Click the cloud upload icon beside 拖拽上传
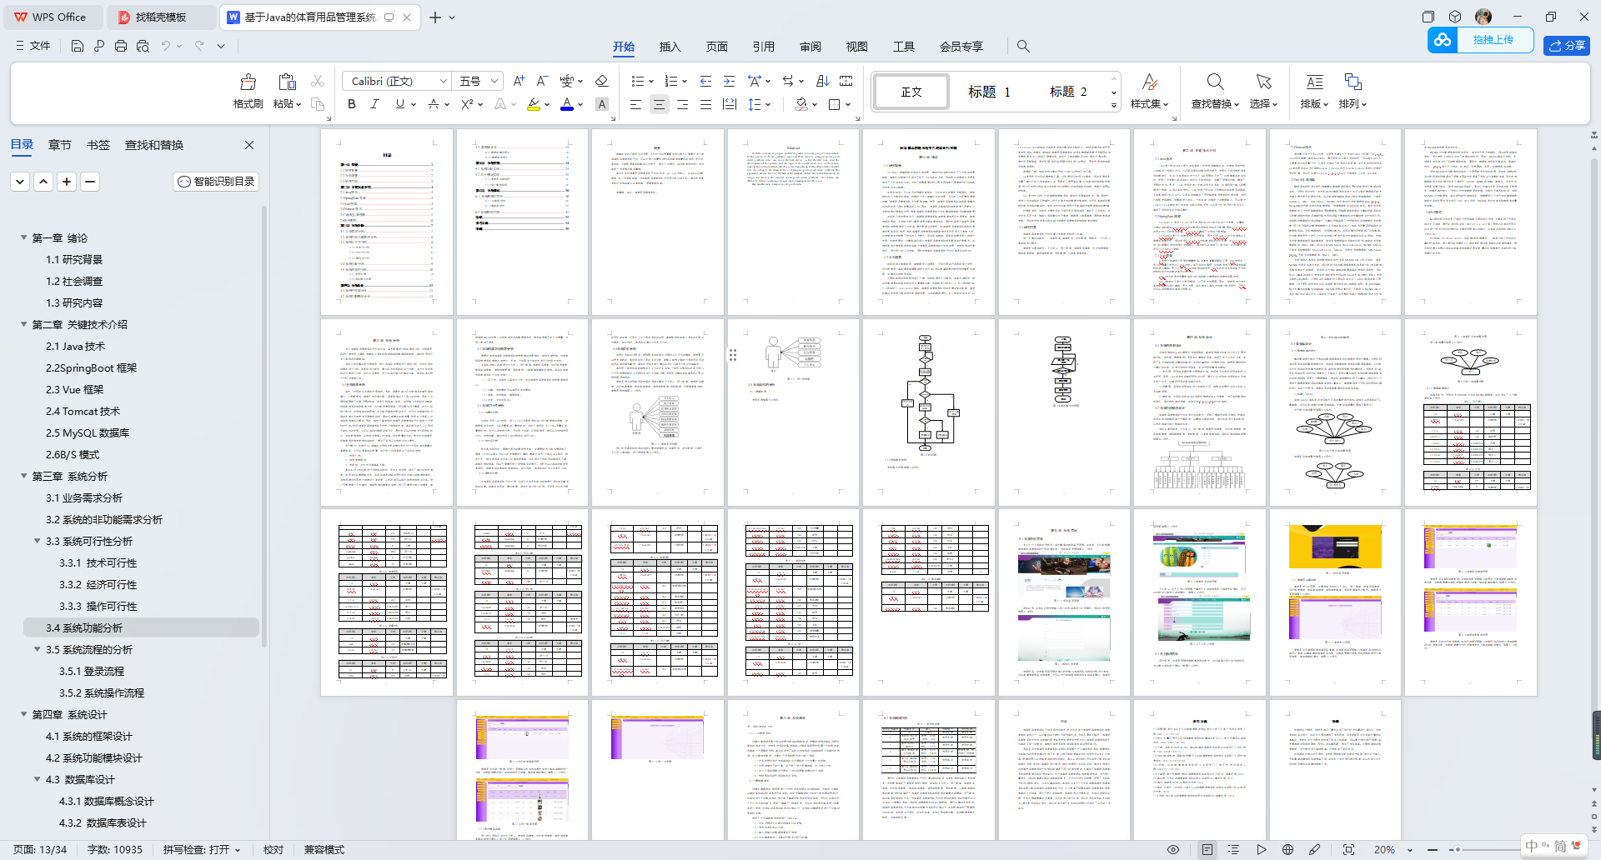The width and height of the screenshot is (1601, 860). (1443, 40)
